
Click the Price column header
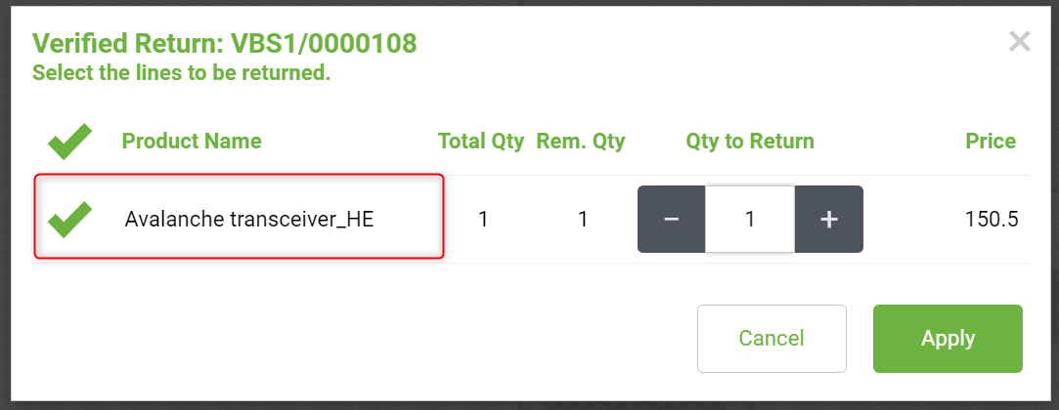click(x=991, y=142)
